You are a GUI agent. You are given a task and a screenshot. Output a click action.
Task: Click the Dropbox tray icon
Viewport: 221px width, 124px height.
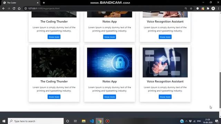[x=190, y=121]
